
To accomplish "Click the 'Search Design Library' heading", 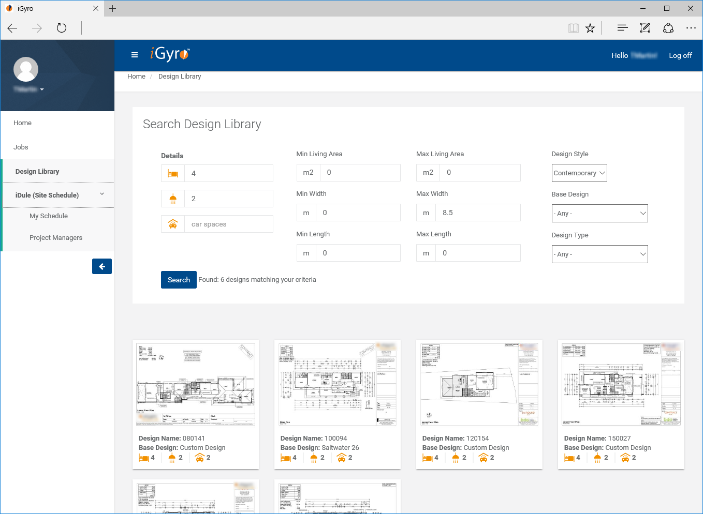I will click(202, 124).
